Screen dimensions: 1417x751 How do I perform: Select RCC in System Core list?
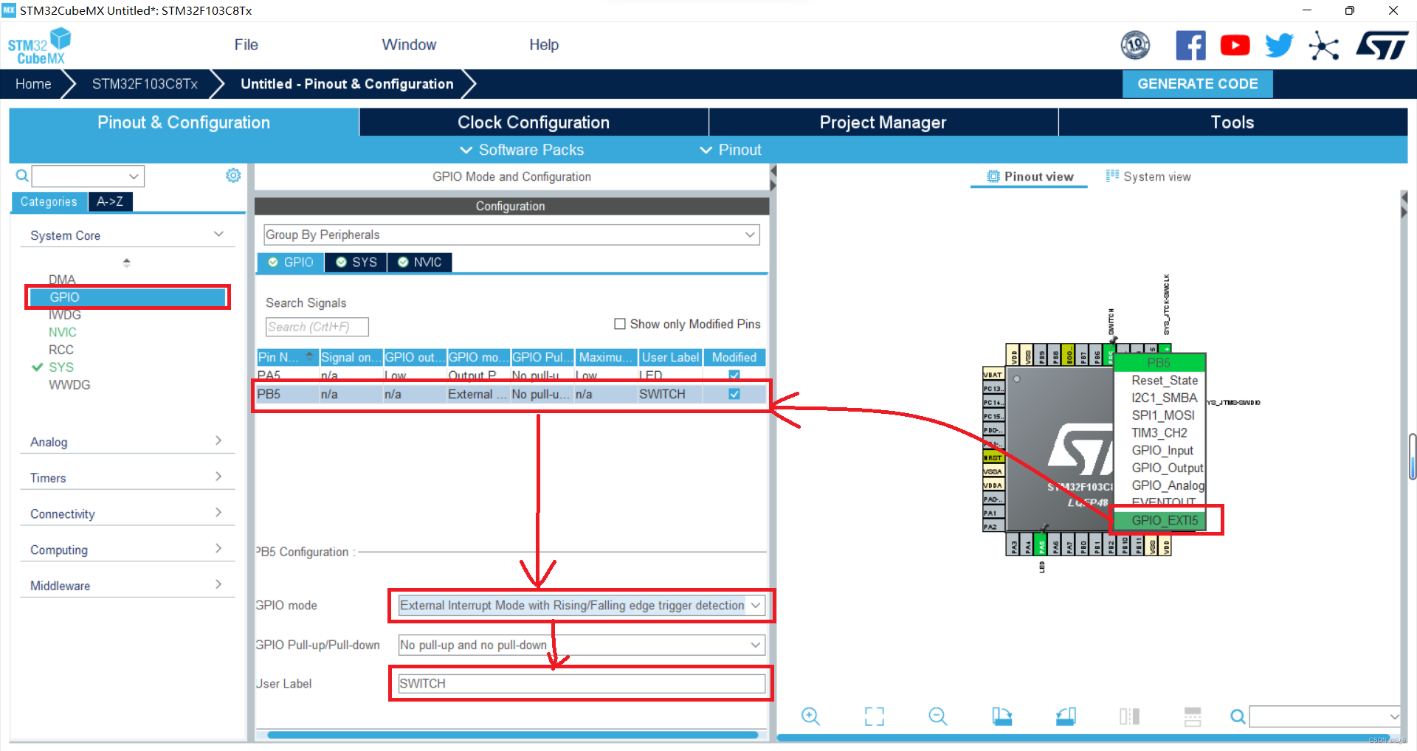coord(61,350)
